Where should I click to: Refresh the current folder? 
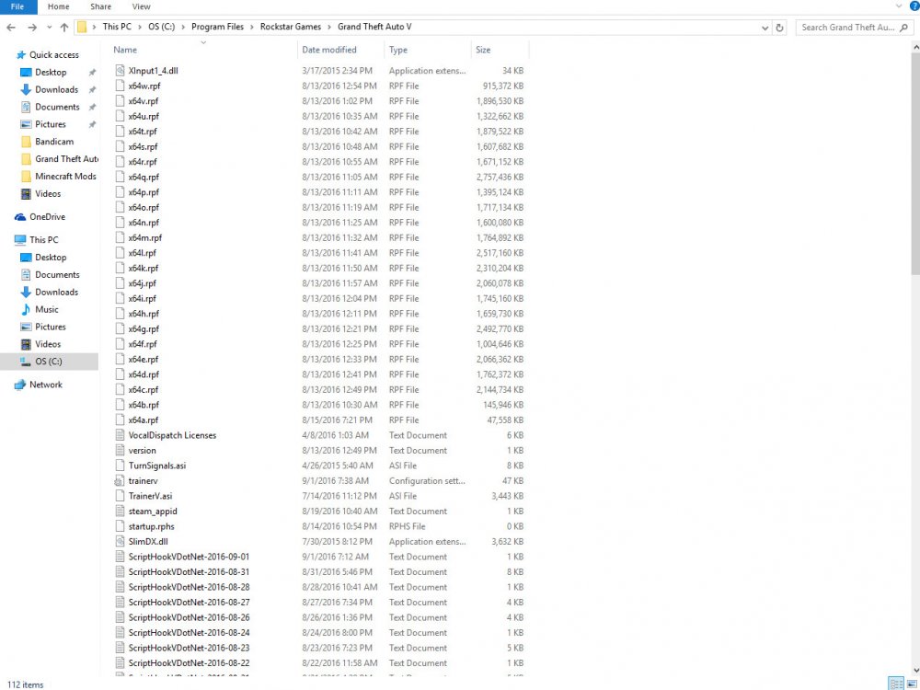coord(779,28)
